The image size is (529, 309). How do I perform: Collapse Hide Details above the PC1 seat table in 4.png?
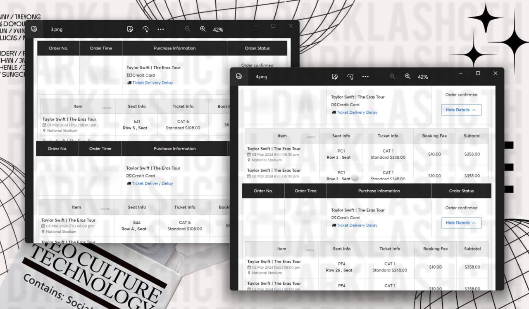[x=461, y=110]
